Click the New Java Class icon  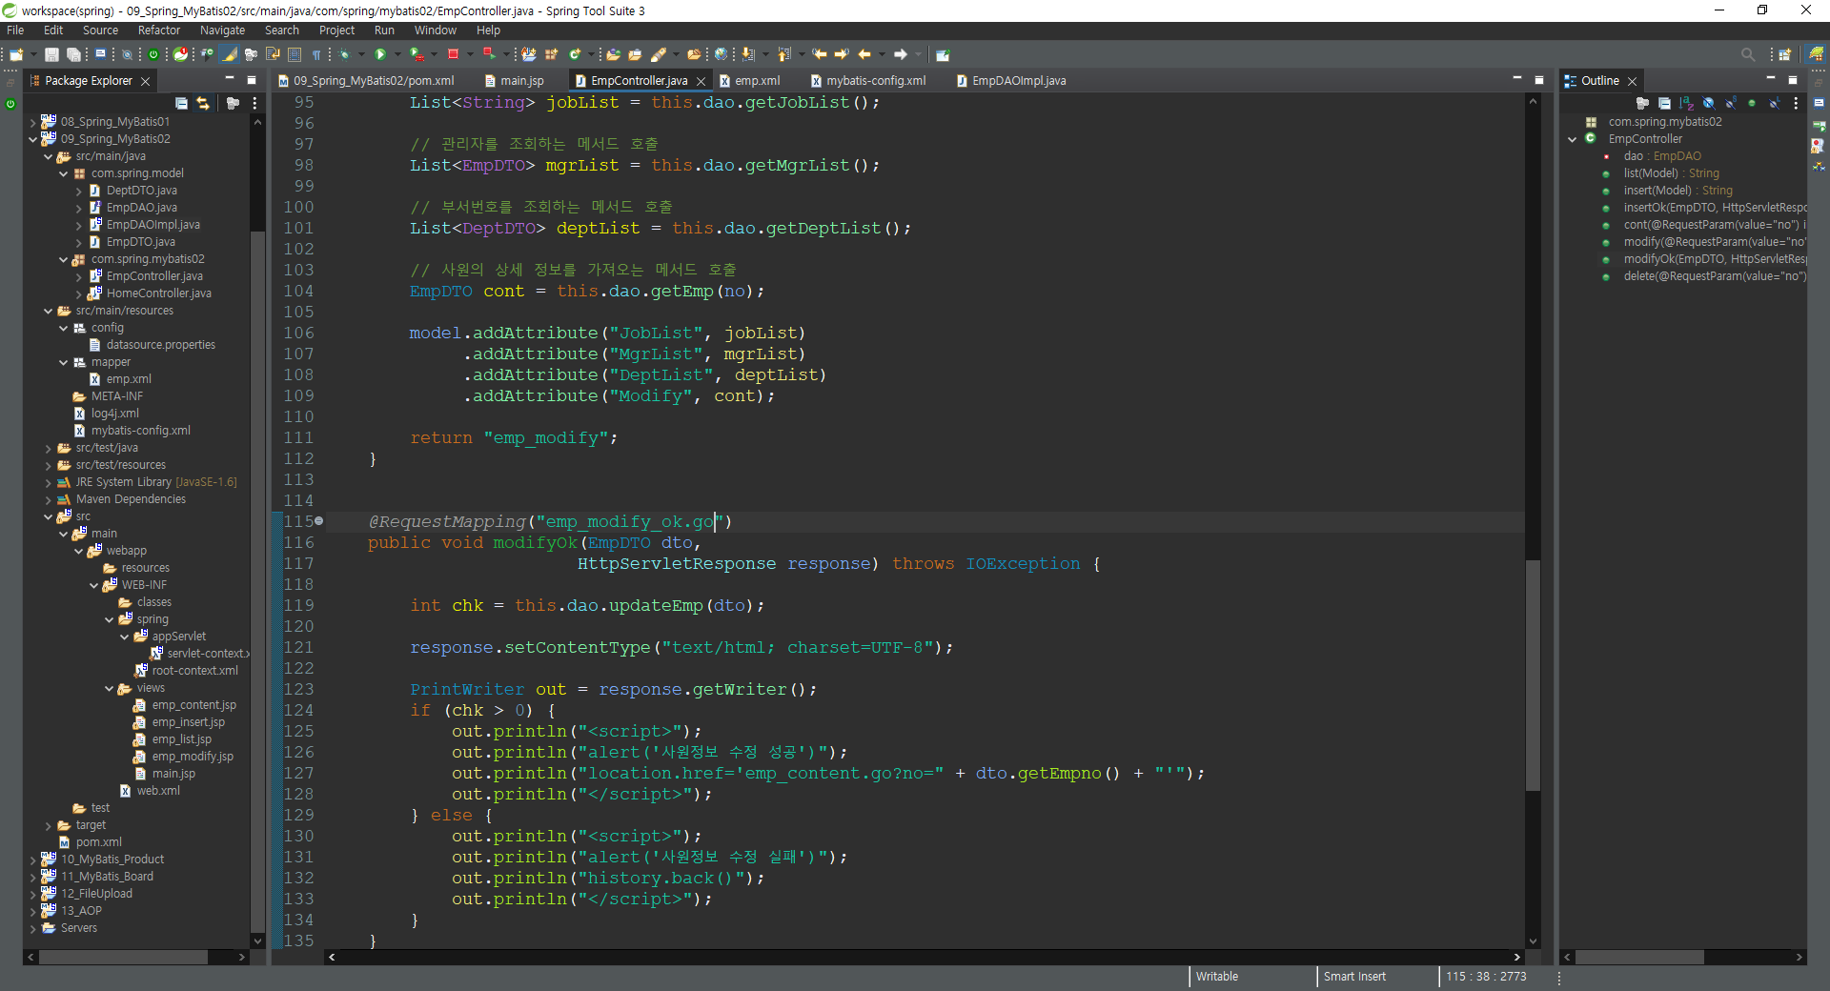click(x=575, y=54)
